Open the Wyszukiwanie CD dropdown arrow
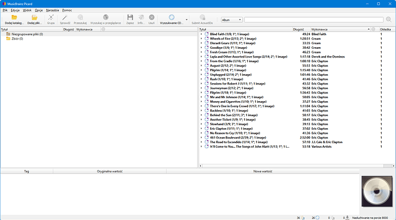Viewport: 396px width, 220px height. pyautogui.click(x=187, y=20)
